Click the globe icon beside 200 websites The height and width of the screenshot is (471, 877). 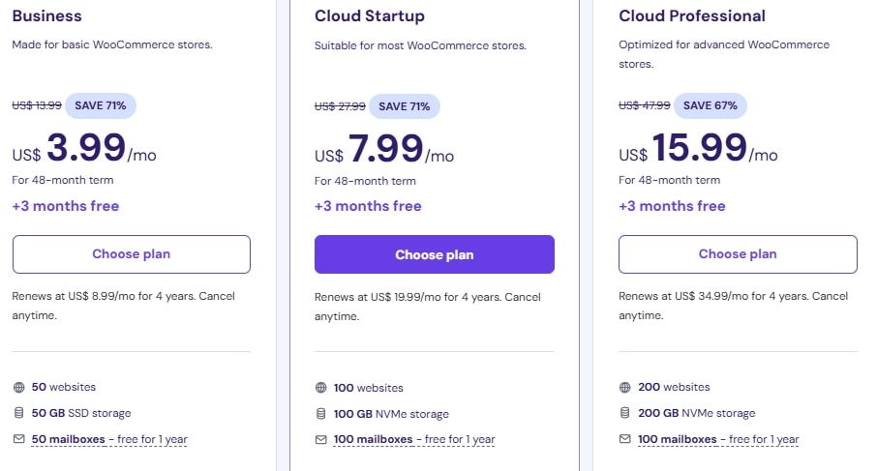[x=625, y=387]
